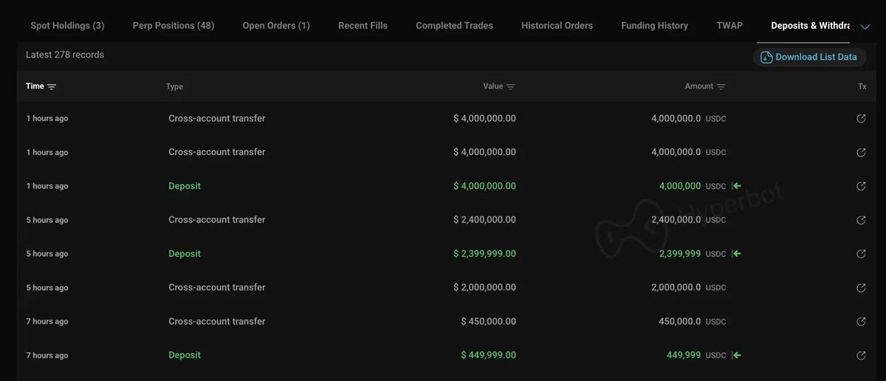This screenshot has width=886, height=381.
Task: Open transaction link for 2,000,000.0 transfer row
Action: pos(861,287)
